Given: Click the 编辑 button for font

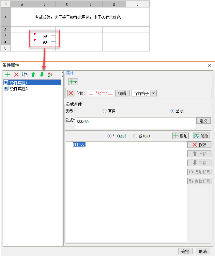Looking at the screenshot, I should pyautogui.click(x=122, y=93).
